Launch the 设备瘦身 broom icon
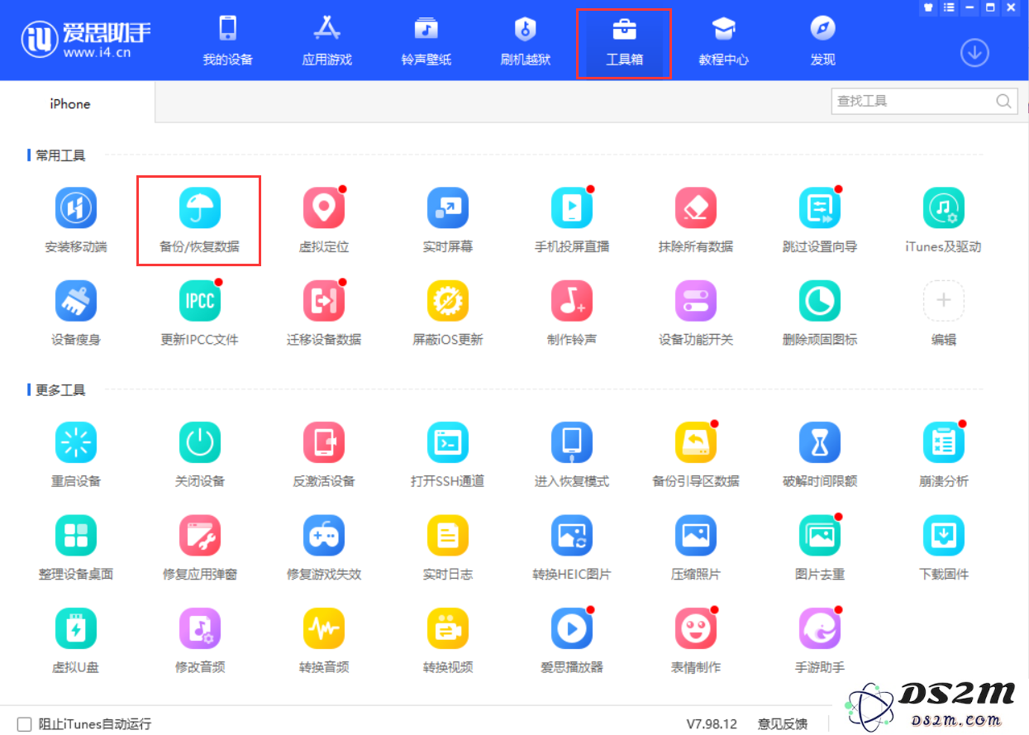1029x735 pixels. 76,301
